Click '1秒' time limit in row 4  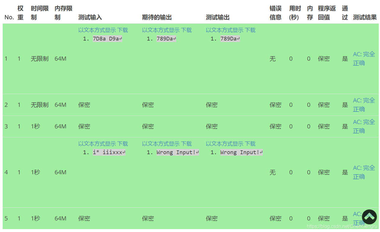pos(35,173)
